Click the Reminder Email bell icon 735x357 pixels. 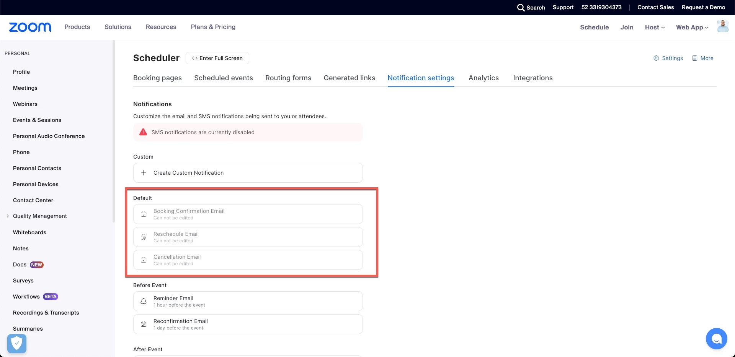144,301
